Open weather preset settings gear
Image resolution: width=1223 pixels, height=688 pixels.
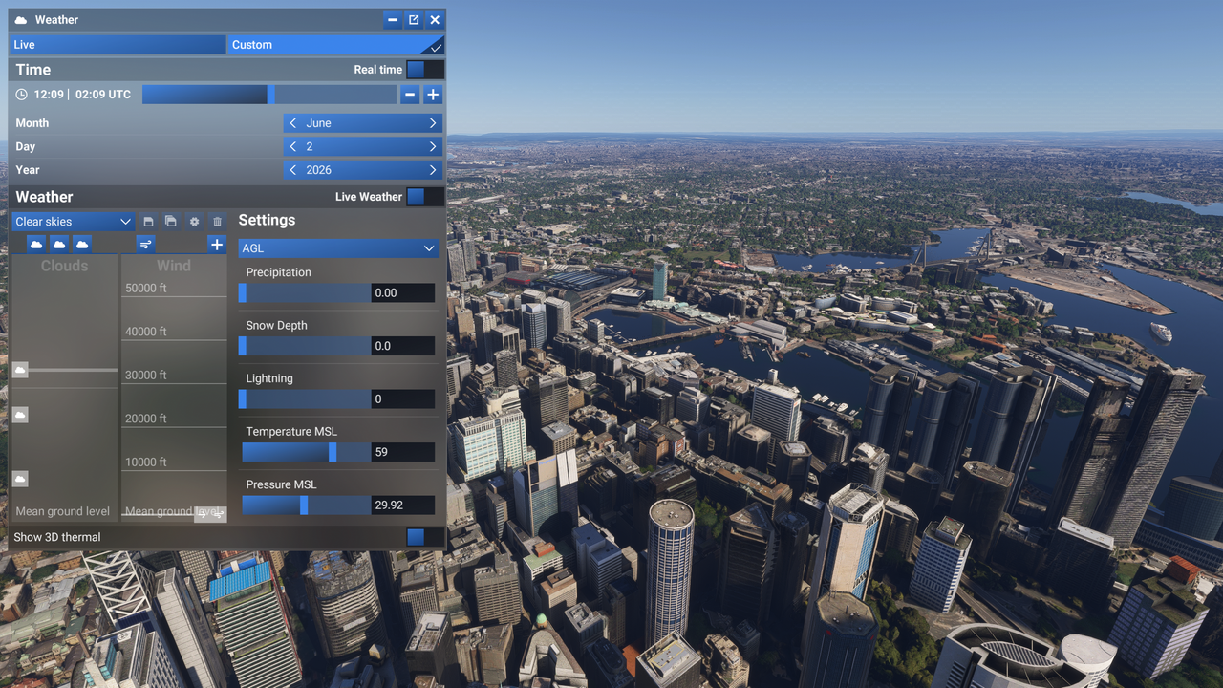pyautogui.click(x=194, y=222)
